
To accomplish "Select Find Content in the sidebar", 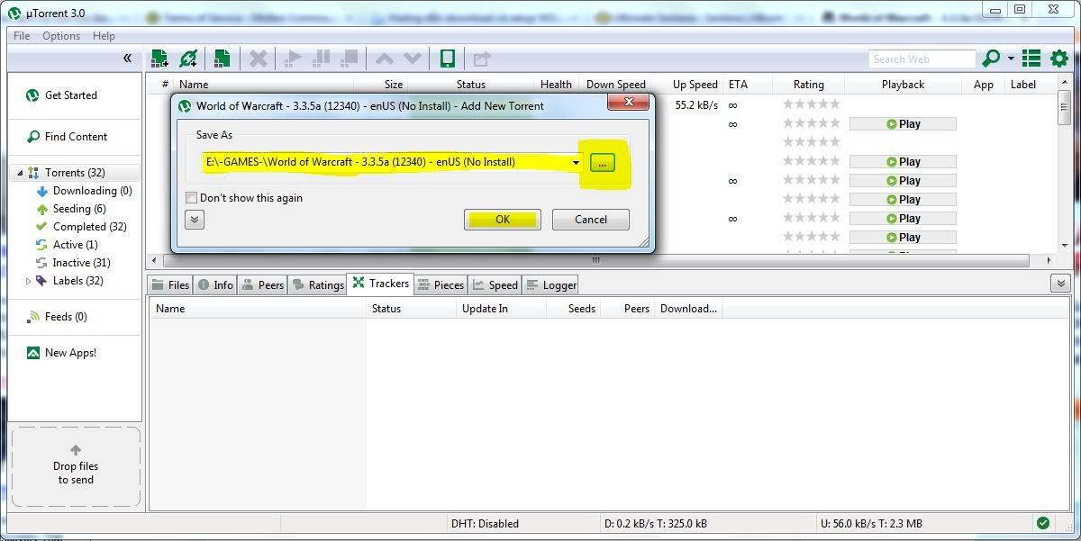I will (x=67, y=137).
